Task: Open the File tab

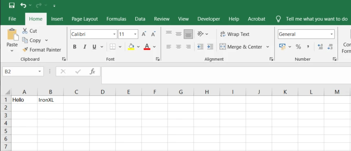Action: 12,19
